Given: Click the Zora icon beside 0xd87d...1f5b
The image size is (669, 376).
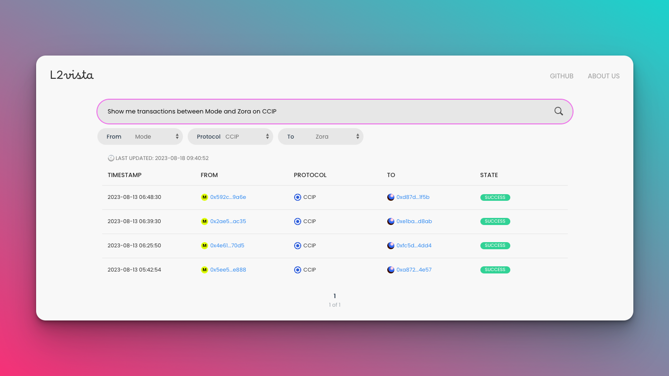Looking at the screenshot, I should click(x=391, y=197).
